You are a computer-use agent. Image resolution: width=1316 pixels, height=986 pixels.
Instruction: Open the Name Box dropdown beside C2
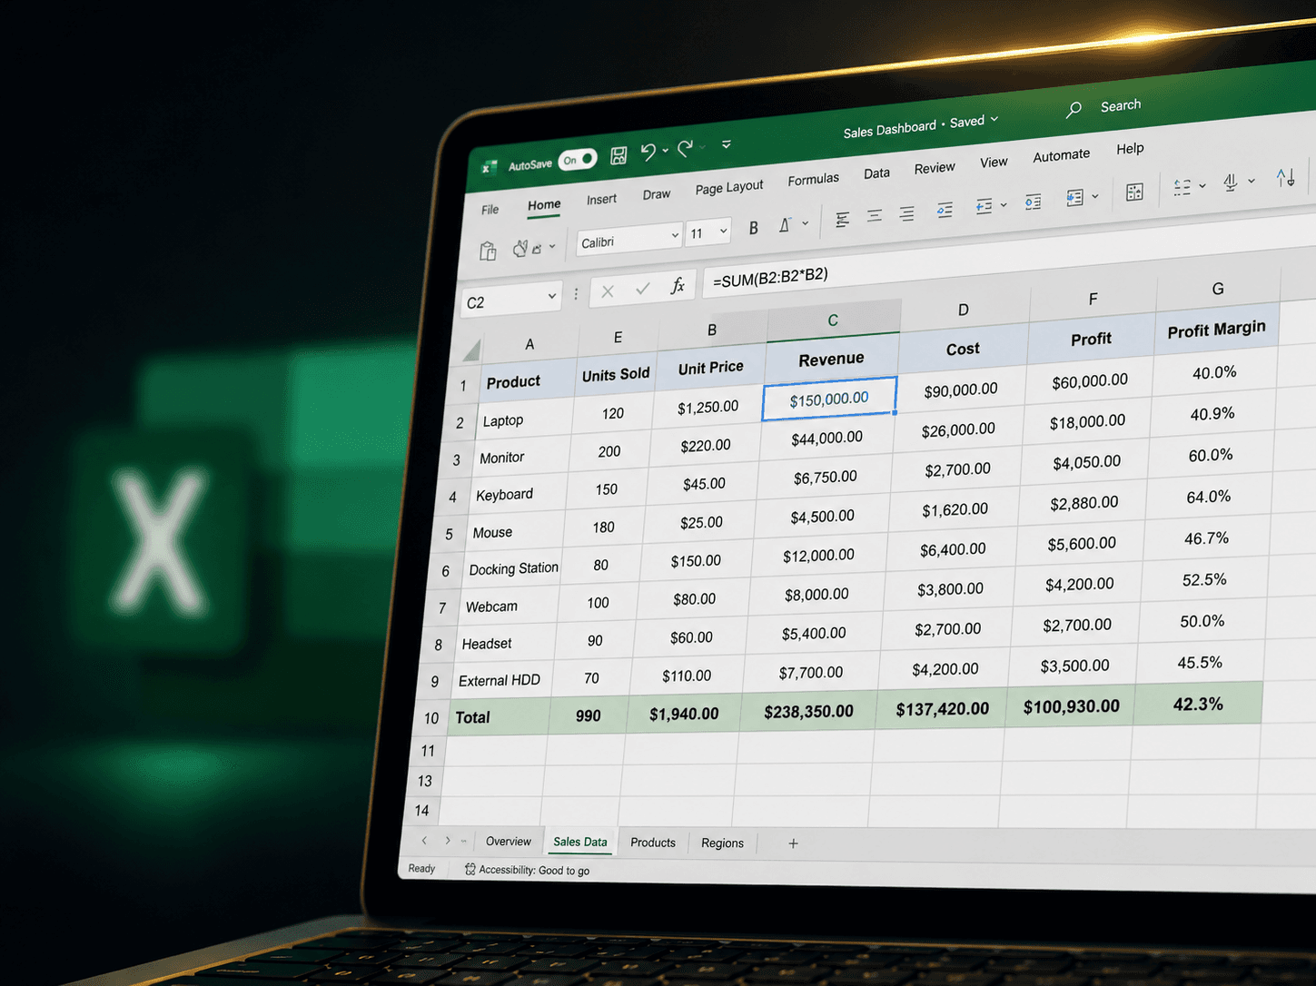pyautogui.click(x=551, y=296)
